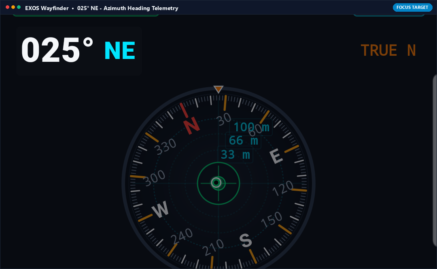Click the 66 m range ring label
The height and width of the screenshot is (269, 437).
[x=243, y=141]
